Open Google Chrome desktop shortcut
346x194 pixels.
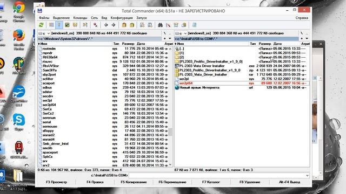(19, 11)
